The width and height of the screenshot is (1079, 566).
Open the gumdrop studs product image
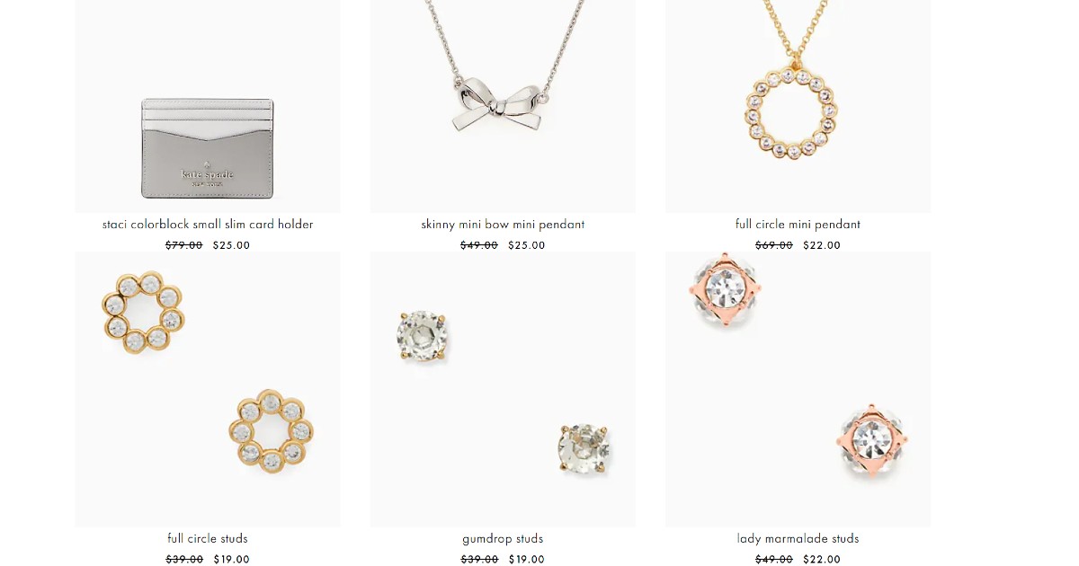point(503,389)
